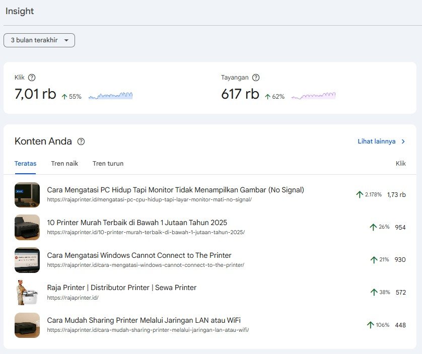
Task: Click the Tayangan sparkline chart
Action: 313,95
